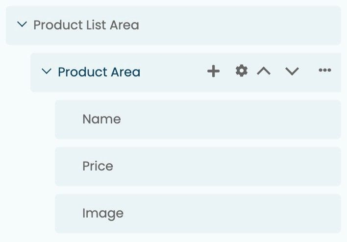Open more options for Product Area
347x242 pixels.
[x=324, y=71]
